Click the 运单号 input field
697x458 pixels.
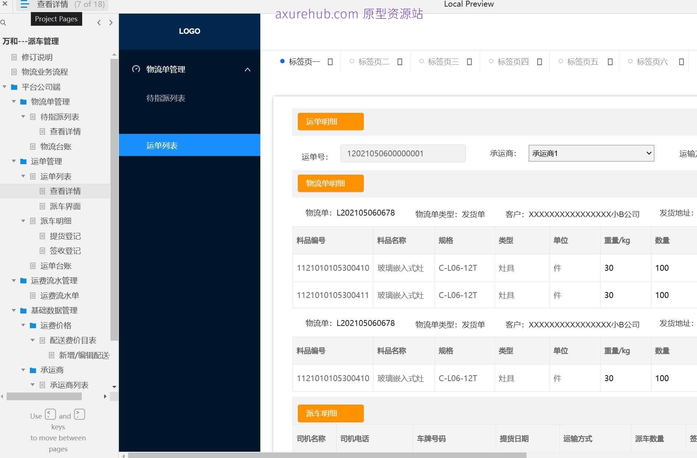(x=403, y=153)
